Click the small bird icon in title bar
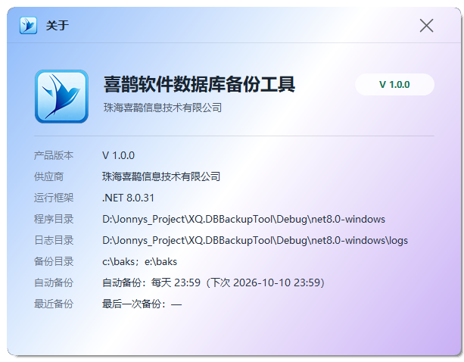The height and width of the screenshot is (362, 464). (29, 26)
